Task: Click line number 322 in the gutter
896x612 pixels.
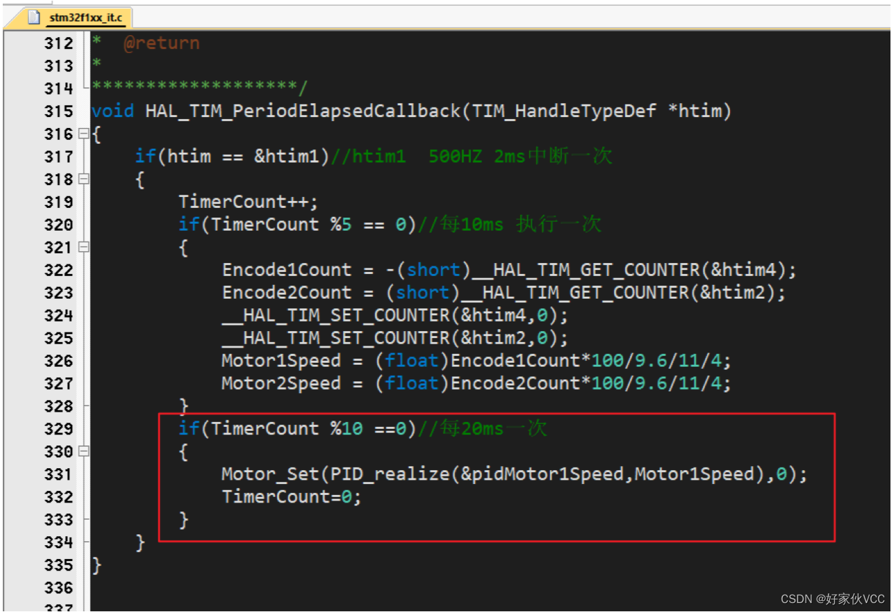Action: click(59, 270)
